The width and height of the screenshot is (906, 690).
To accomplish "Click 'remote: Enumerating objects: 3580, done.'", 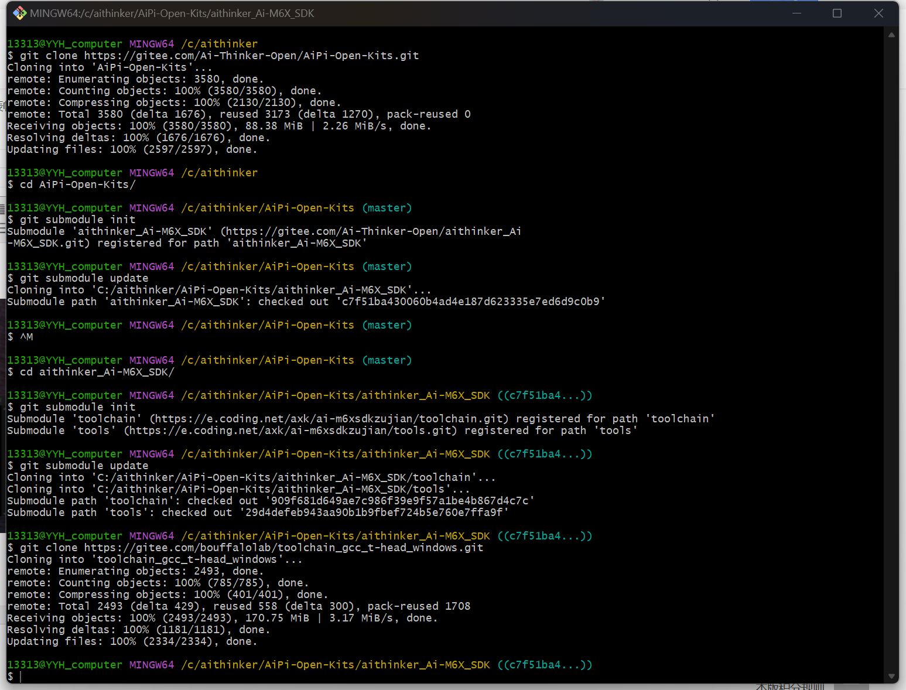I will click(135, 79).
